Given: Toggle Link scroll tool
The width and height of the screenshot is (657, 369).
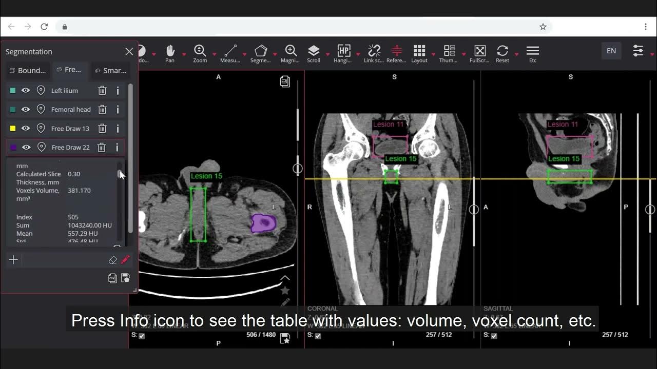Looking at the screenshot, I should (x=374, y=53).
